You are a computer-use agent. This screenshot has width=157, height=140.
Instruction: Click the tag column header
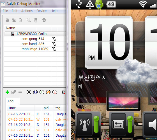pyautogui.click(x=60, y=108)
